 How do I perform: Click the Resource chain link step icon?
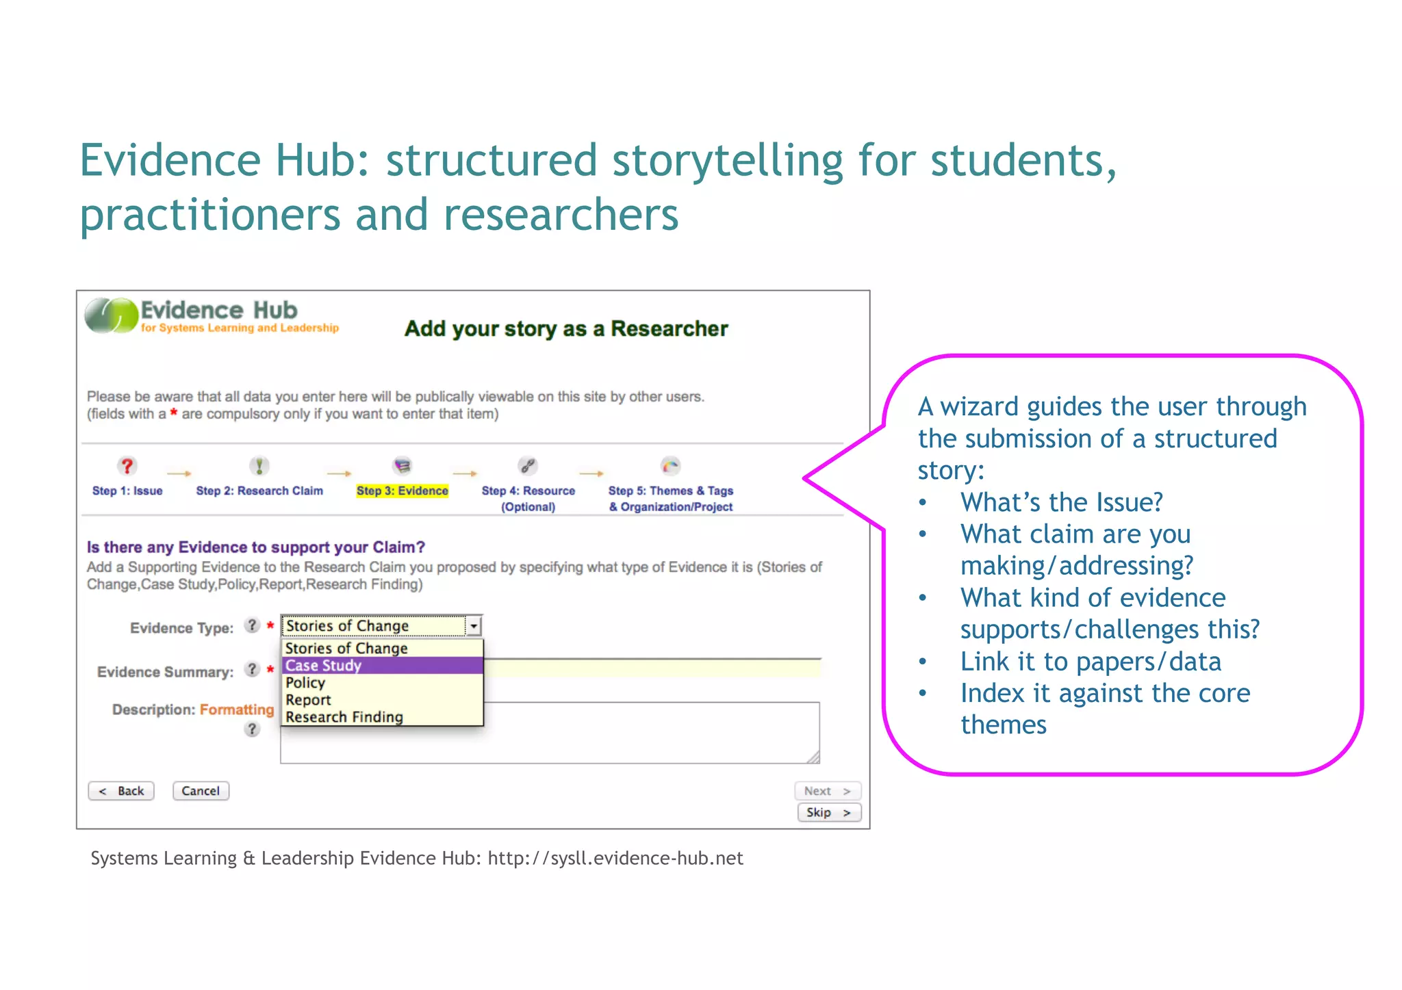pyautogui.click(x=527, y=466)
